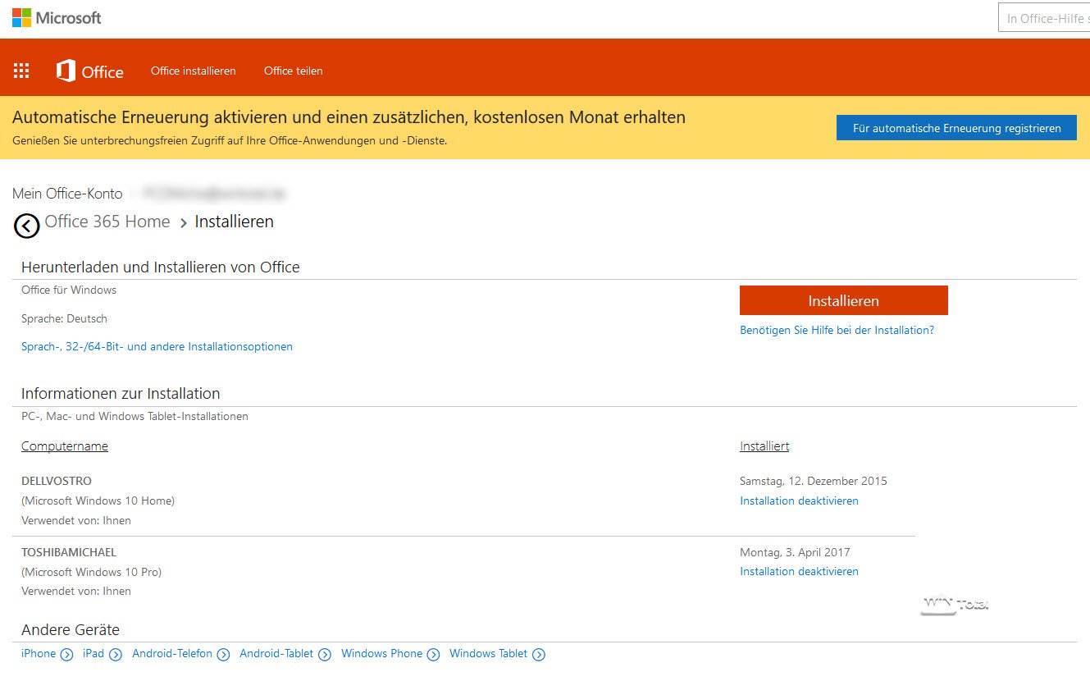This screenshot has width=1090, height=681.
Task: Click the Sprache: Deutsch text
Action: point(64,318)
